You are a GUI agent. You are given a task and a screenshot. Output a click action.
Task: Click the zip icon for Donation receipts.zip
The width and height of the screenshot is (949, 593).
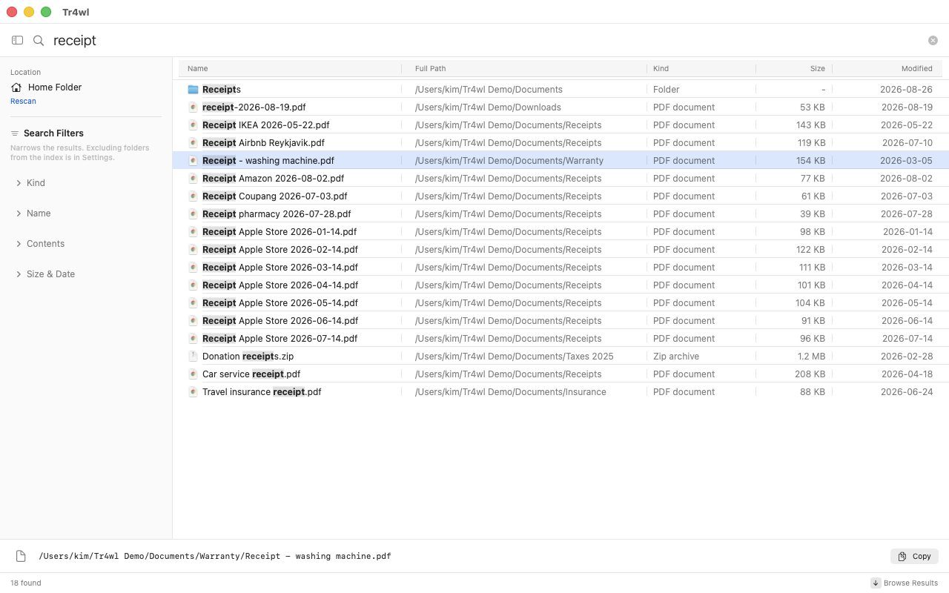tap(193, 357)
